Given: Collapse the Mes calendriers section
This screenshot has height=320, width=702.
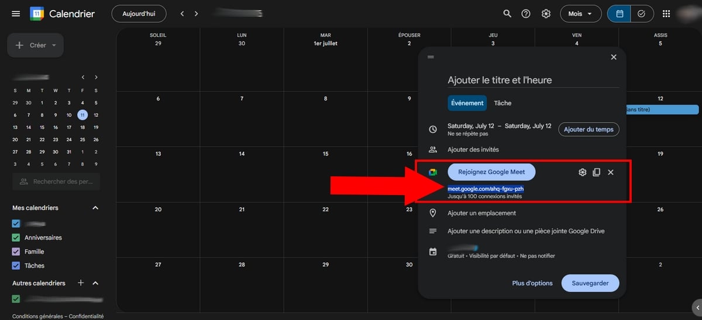Looking at the screenshot, I should [95, 208].
